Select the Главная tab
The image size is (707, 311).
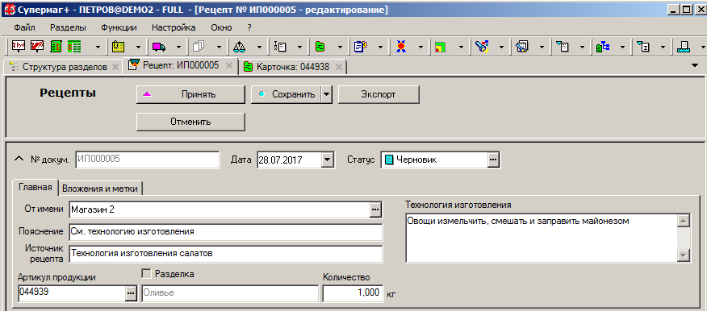pyautogui.click(x=36, y=187)
